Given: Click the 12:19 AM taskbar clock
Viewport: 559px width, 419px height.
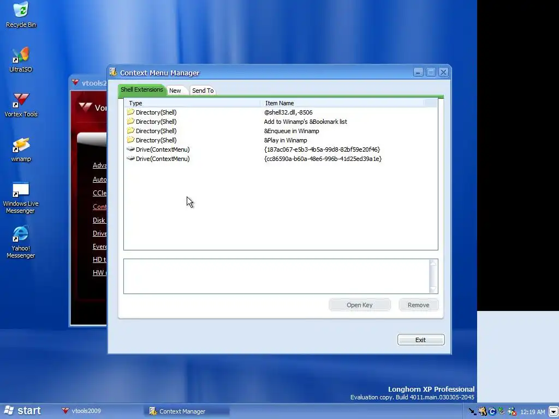Looking at the screenshot, I should [x=533, y=412].
